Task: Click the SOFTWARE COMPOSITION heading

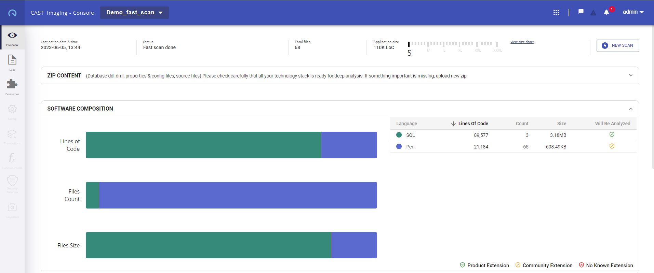Action: [x=80, y=109]
